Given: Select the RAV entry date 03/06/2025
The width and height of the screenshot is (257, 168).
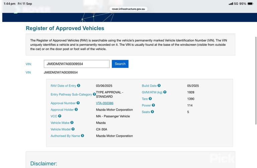Looking at the screenshot, I should point(104,86).
